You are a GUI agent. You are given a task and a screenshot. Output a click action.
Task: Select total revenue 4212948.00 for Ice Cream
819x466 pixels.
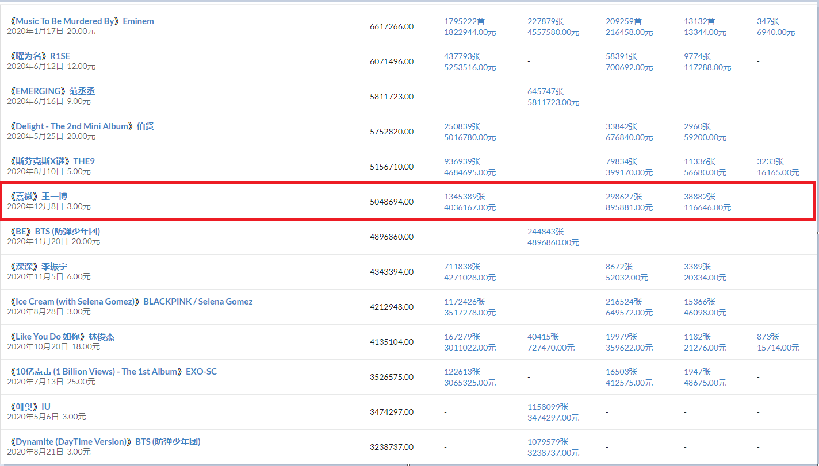(x=392, y=307)
